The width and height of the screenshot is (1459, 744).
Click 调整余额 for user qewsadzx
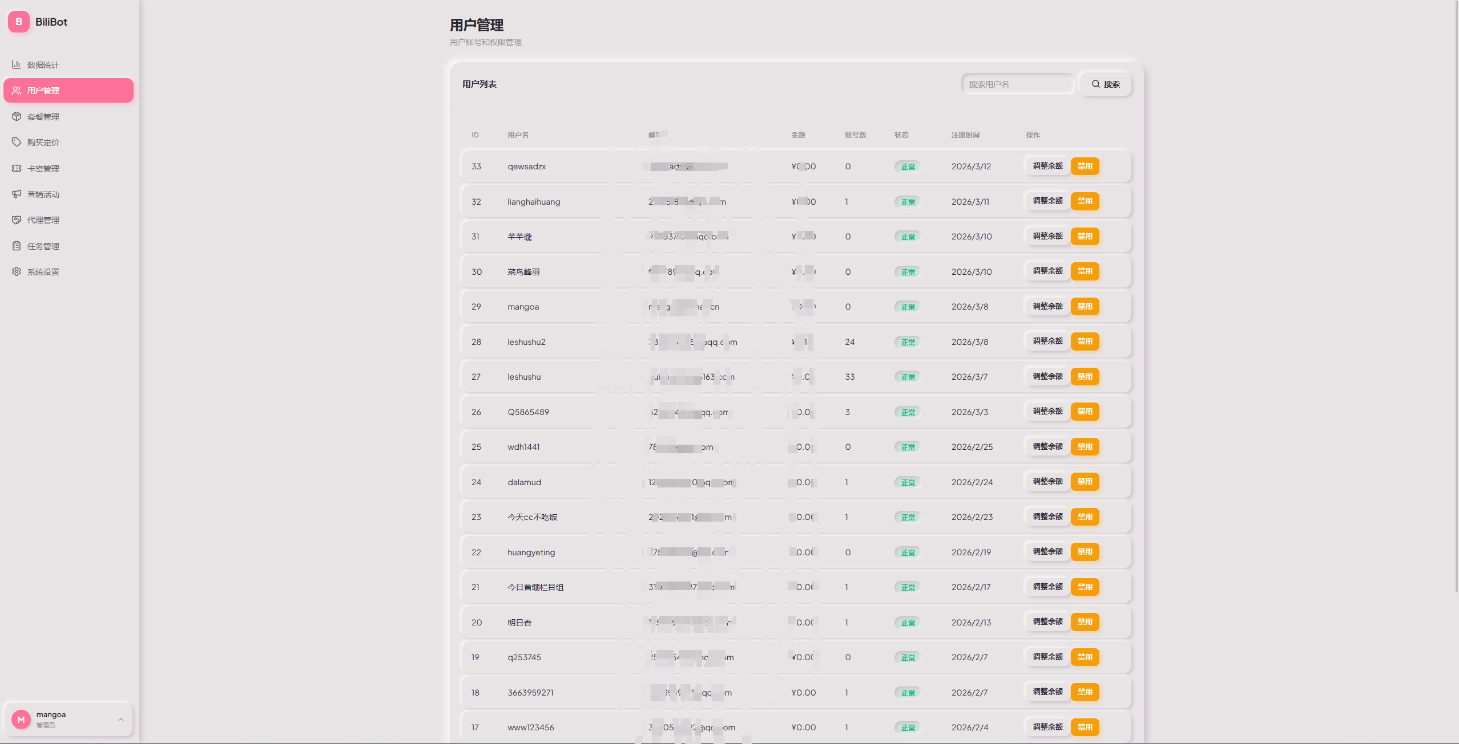(x=1047, y=166)
